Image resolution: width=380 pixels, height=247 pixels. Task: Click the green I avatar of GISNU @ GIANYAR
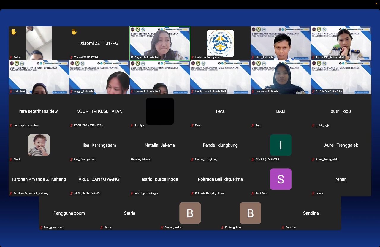point(281,145)
